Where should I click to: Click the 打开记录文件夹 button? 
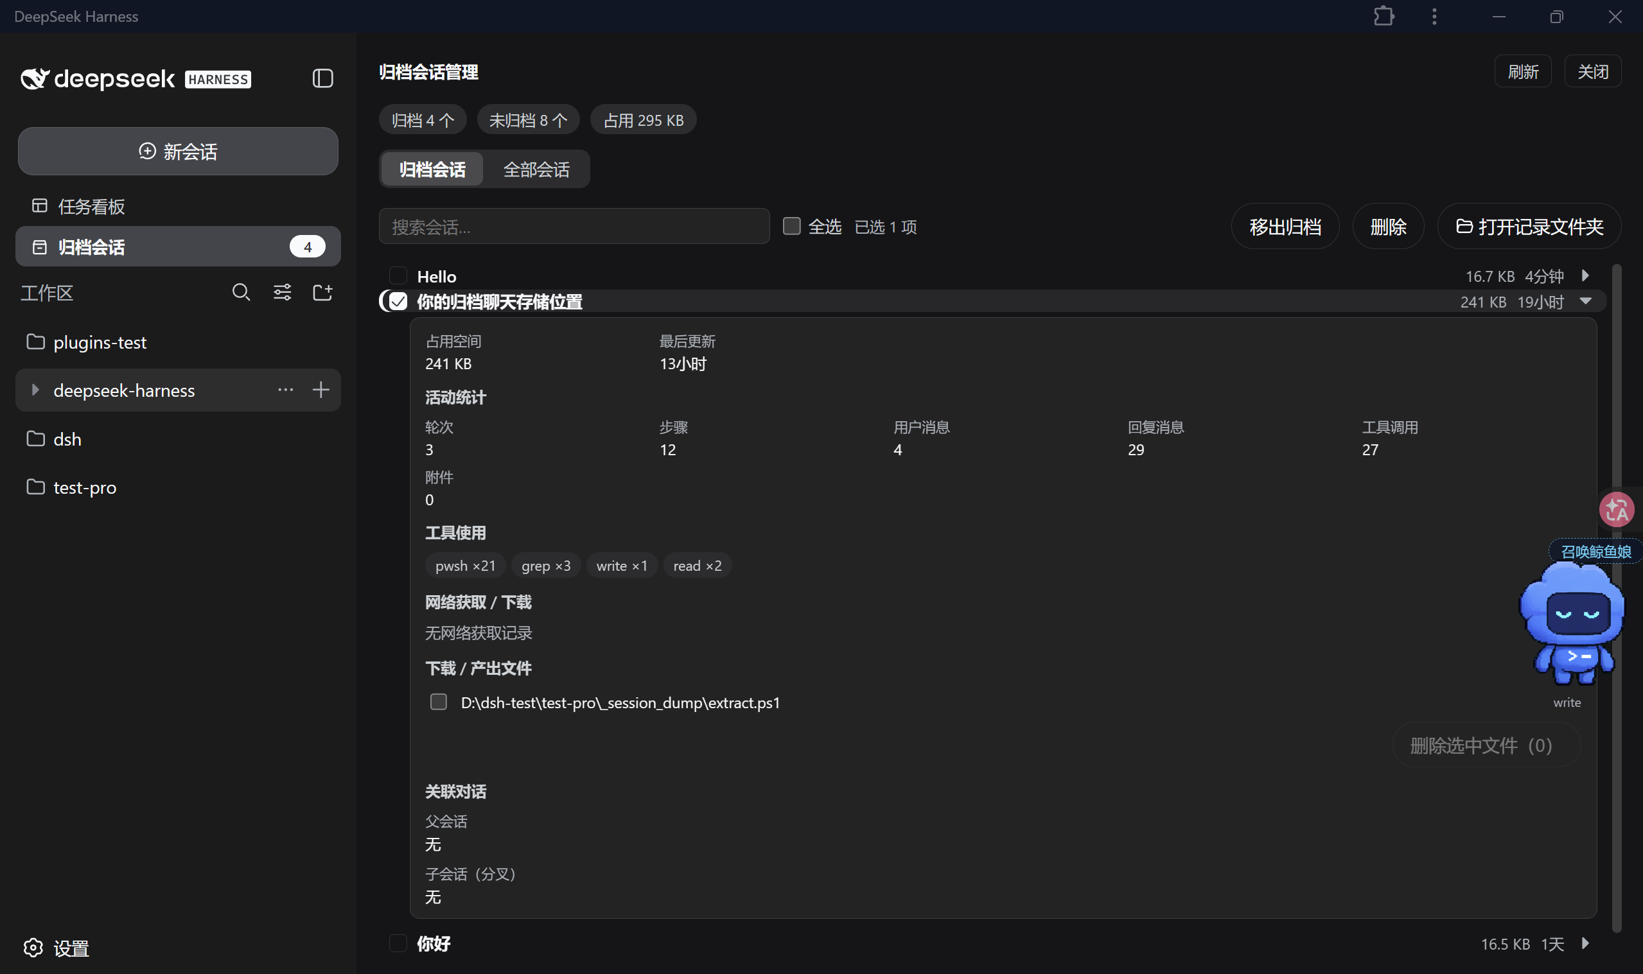(1529, 227)
